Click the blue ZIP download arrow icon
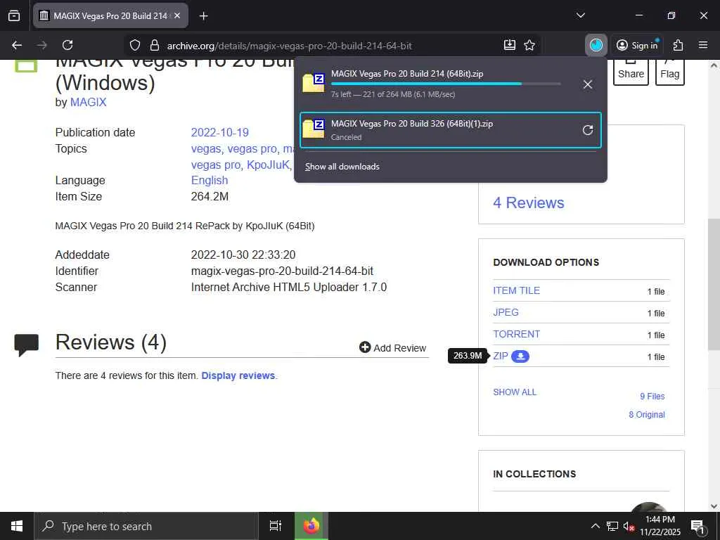720x540 pixels. point(520,356)
